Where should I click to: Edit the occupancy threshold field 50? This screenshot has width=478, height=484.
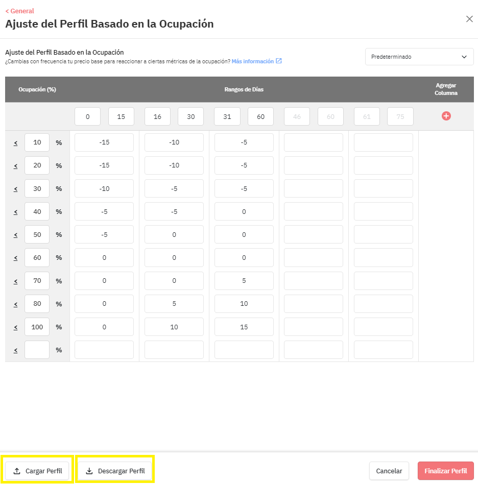(37, 234)
